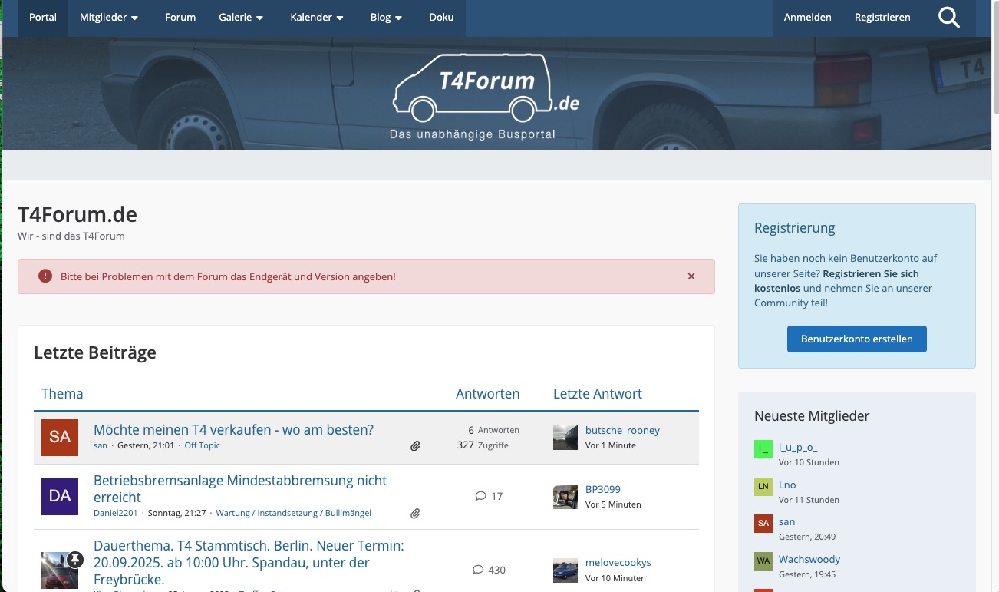Open BP3099's profile link
999x592 pixels.
pyautogui.click(x=603, y=489)
